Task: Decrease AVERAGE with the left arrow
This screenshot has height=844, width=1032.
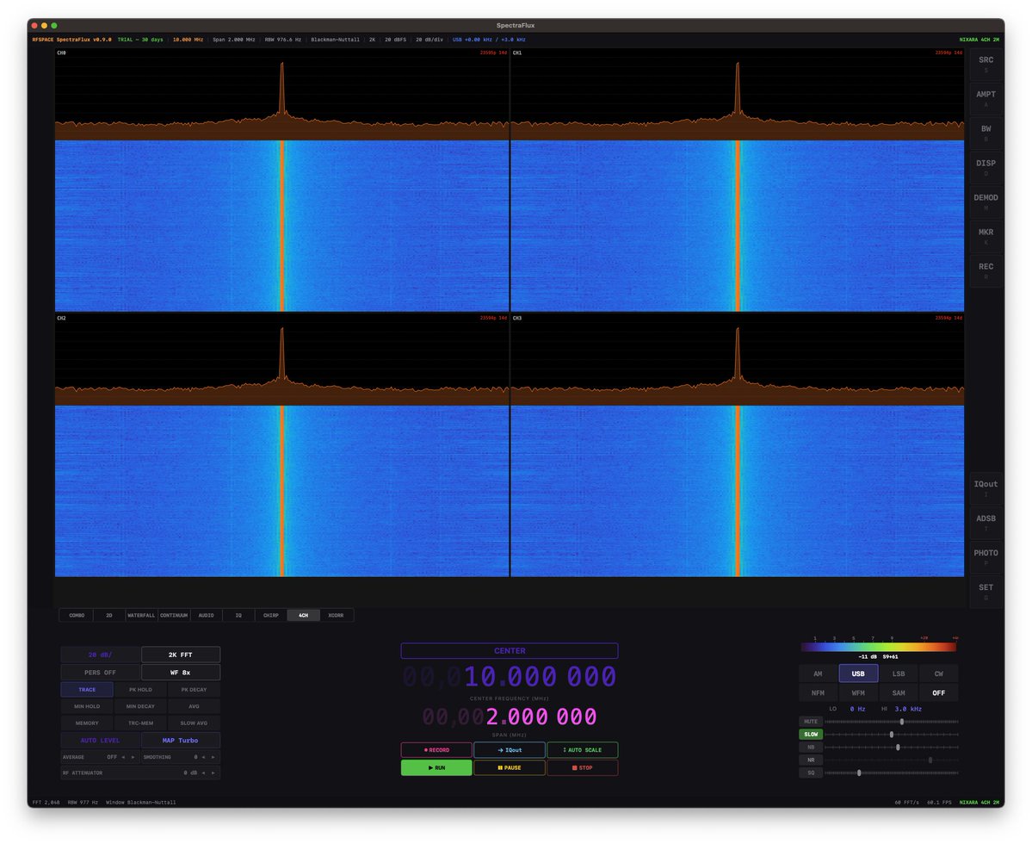Action: point(123,757)
